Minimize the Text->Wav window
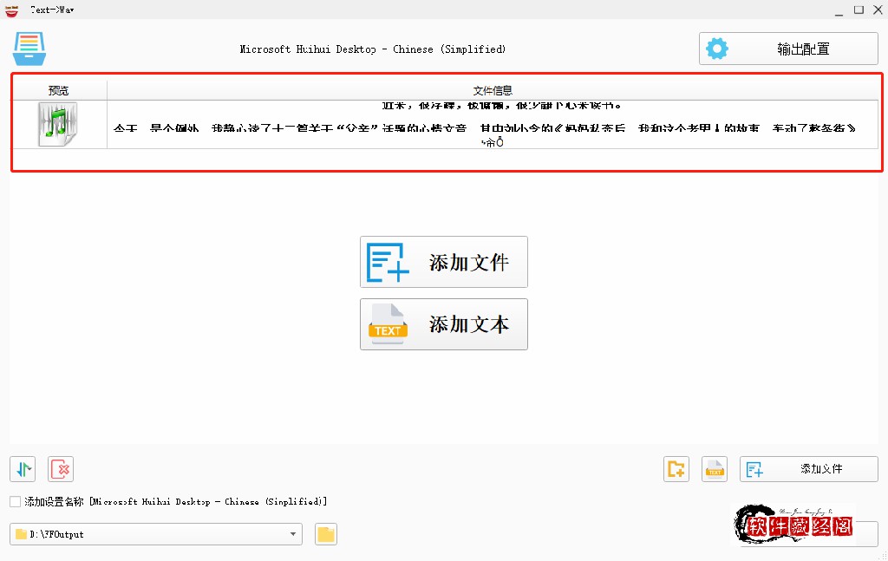 [839, 10]
